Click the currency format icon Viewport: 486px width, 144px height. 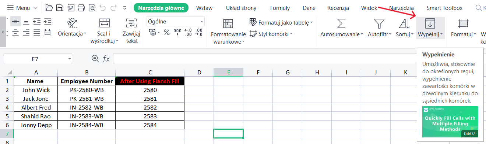152,33
